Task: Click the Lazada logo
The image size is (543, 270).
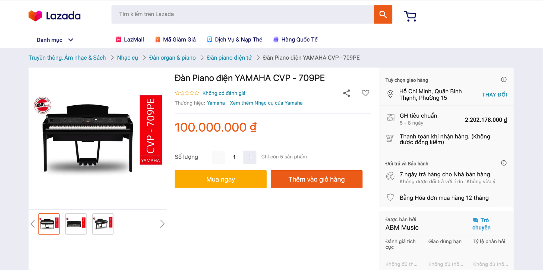Action: click(55, 16)
